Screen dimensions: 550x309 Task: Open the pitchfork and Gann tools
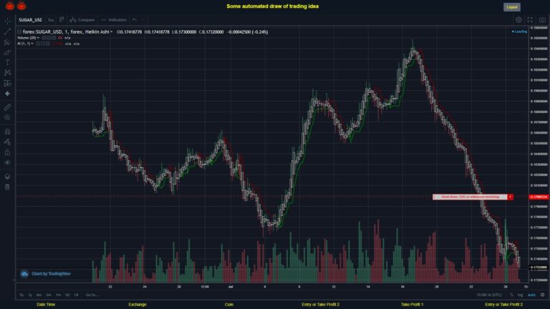(7, 42)
